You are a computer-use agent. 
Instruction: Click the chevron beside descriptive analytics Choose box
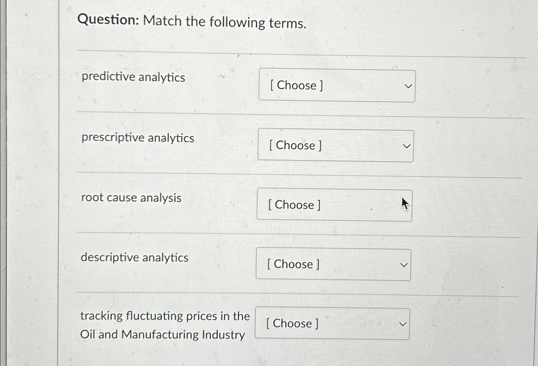403,265
